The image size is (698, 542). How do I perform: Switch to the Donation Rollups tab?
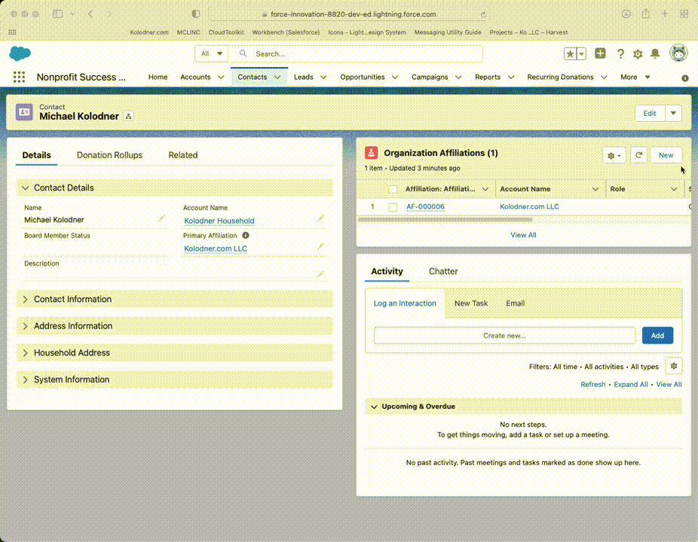click(x=109, y=155)
